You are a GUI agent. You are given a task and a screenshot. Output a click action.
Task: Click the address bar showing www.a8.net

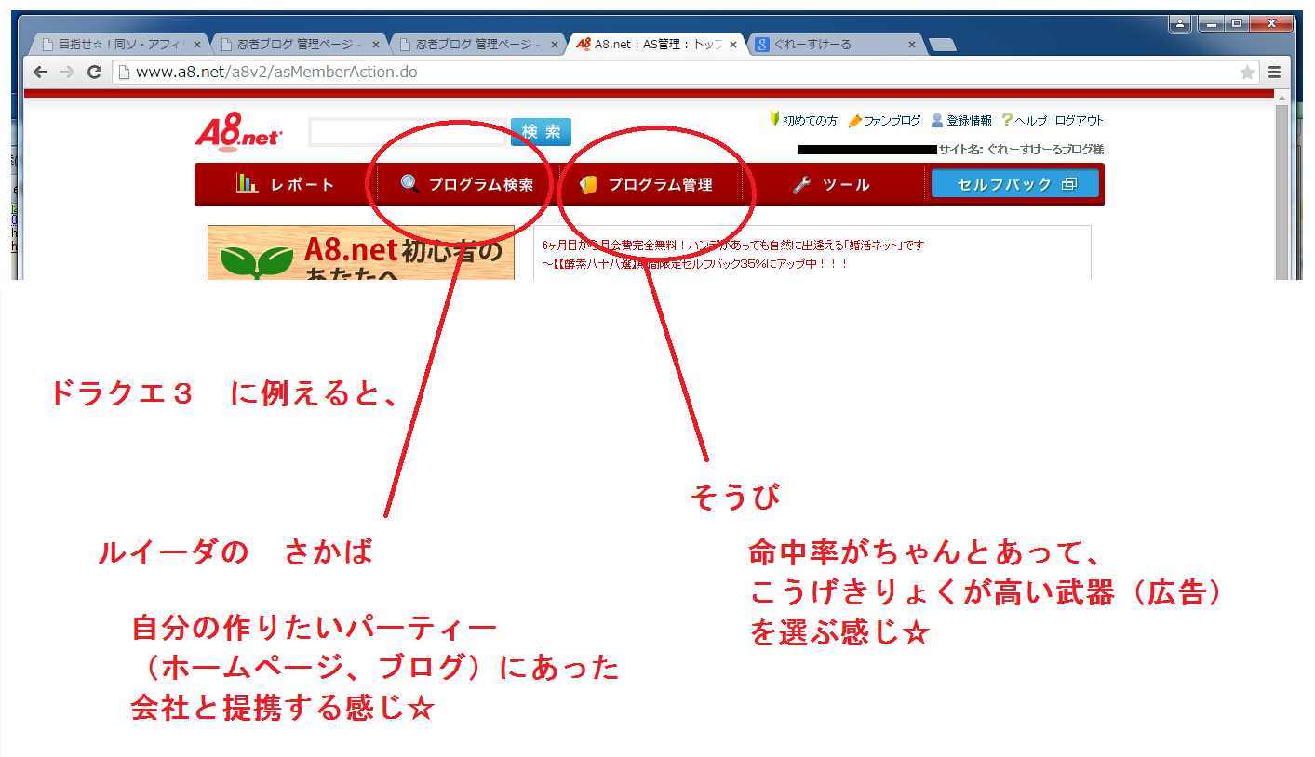687,73
